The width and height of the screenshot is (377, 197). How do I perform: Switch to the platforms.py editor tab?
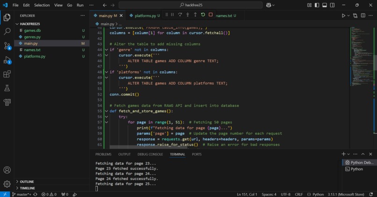click(x=145, y=15)
